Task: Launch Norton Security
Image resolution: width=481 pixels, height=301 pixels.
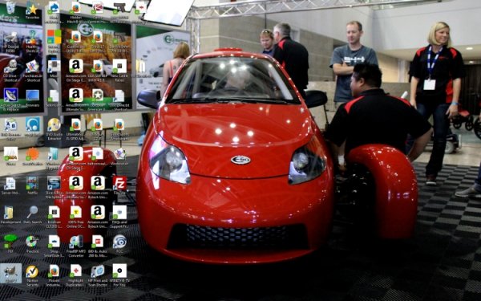Action: (x=32, y=275)
